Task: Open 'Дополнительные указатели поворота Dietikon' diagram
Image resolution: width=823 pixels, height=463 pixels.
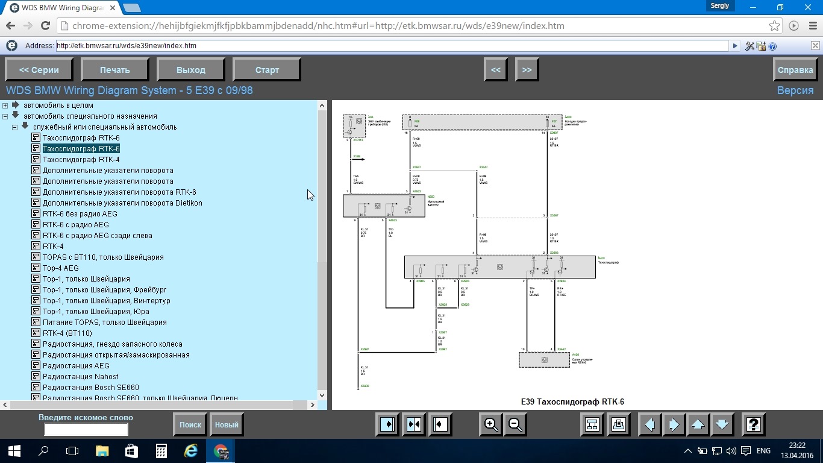Action: click(x=122, y=203)
